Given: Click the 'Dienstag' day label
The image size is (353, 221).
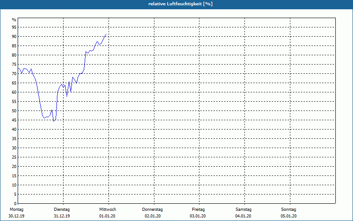Looking at the screenshot, I should click(62, 210).
